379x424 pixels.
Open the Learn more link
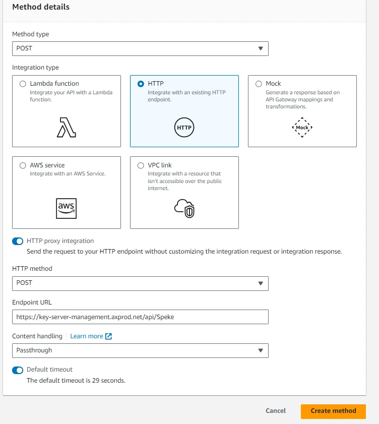coord(86,336)
